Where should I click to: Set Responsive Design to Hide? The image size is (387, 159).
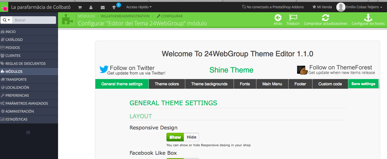[x=192, y=137]
